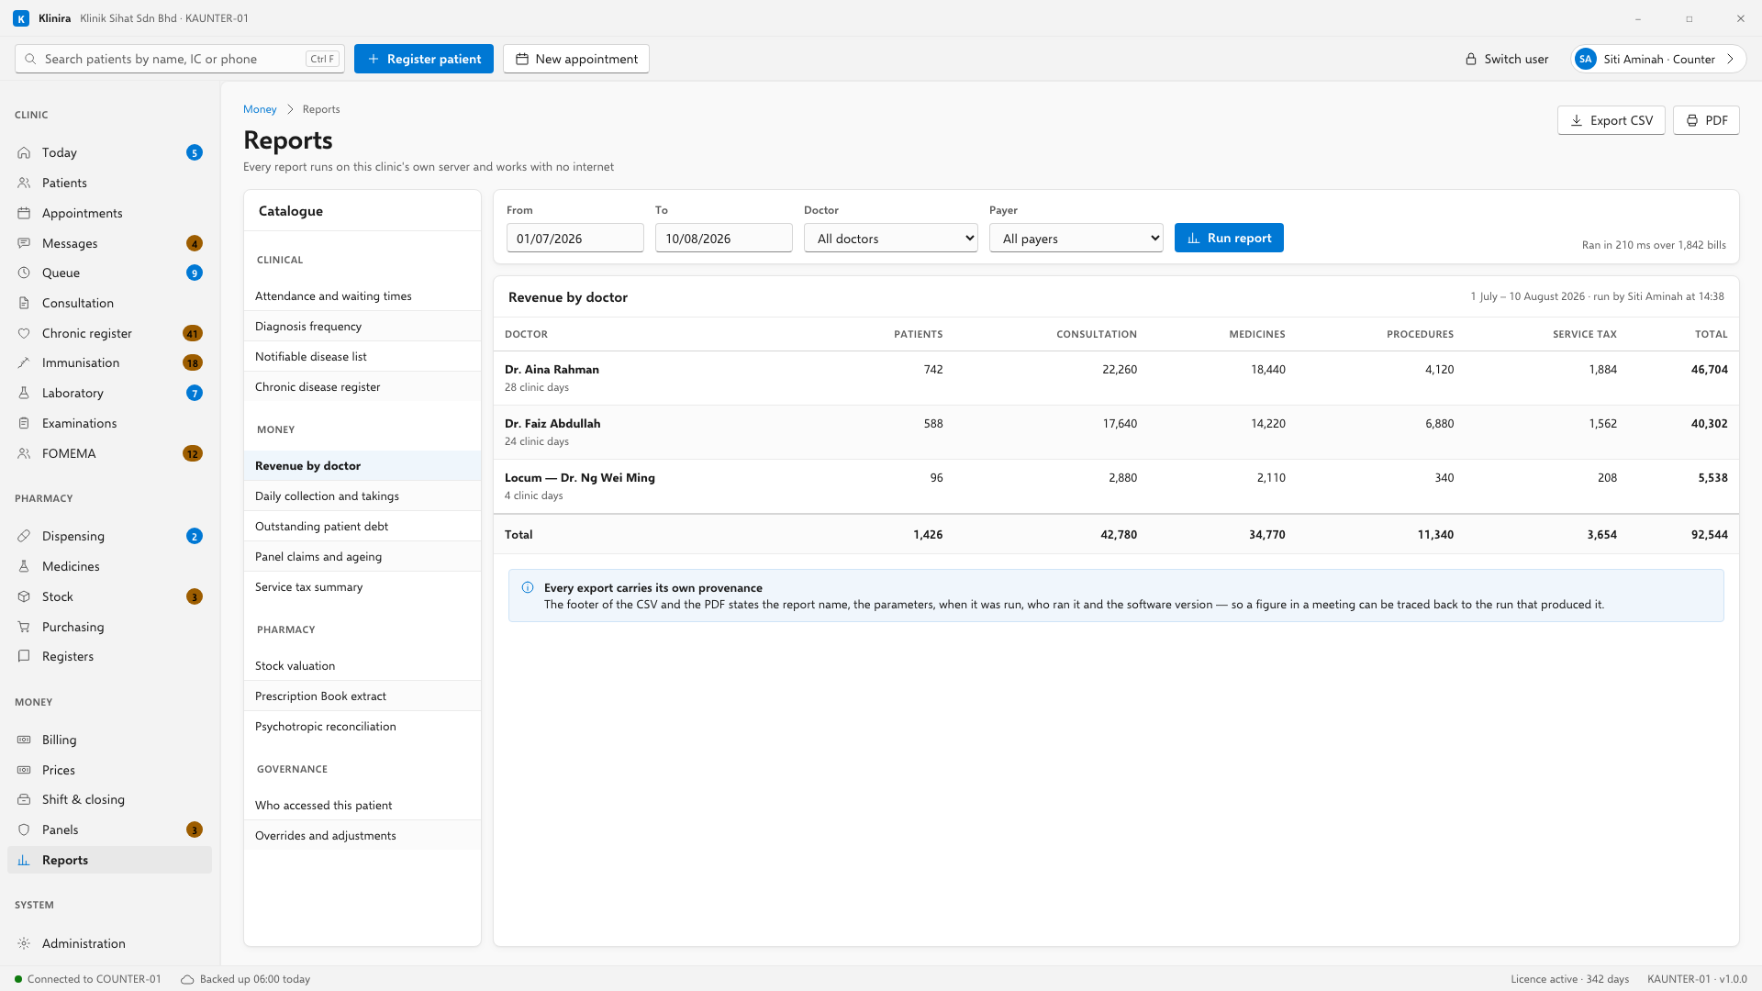This screenshot has height=991, width=1762.
Task: Select Outstanding patient debt report
Action: pos(362,526)
